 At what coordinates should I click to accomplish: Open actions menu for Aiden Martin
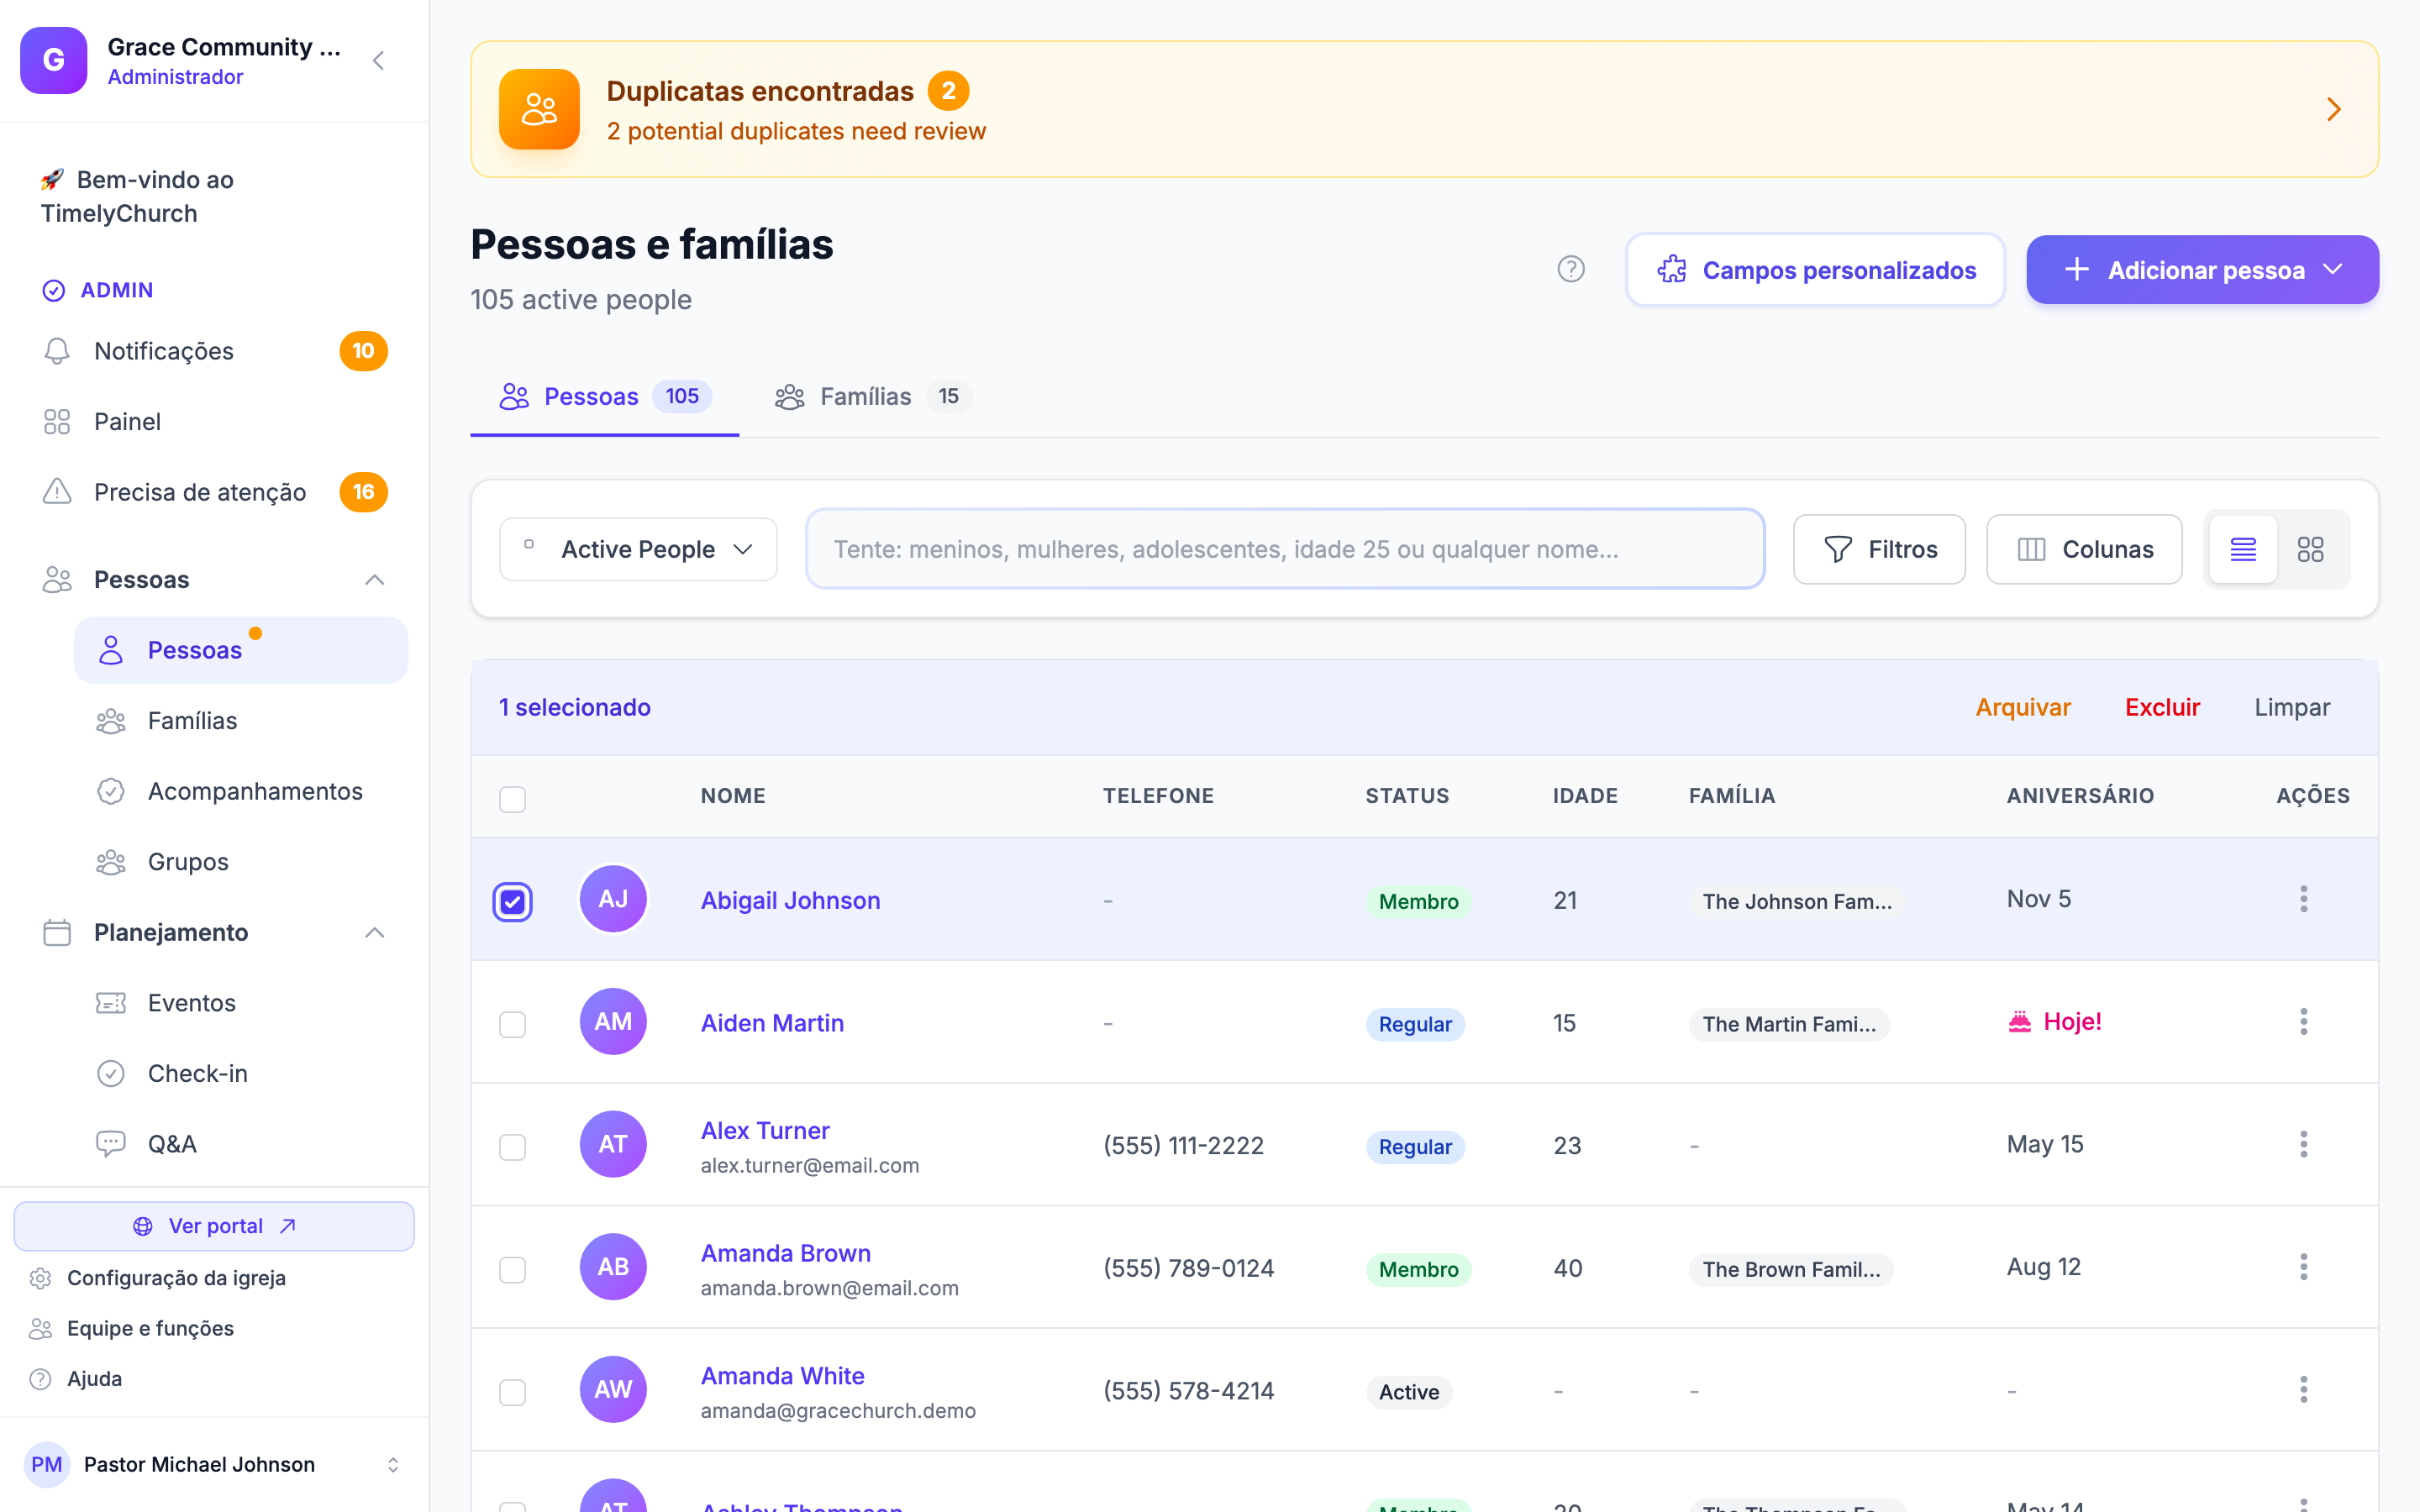point(2303,1022)
